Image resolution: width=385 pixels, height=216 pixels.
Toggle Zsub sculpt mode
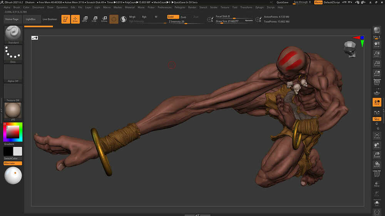click(183, 17)
